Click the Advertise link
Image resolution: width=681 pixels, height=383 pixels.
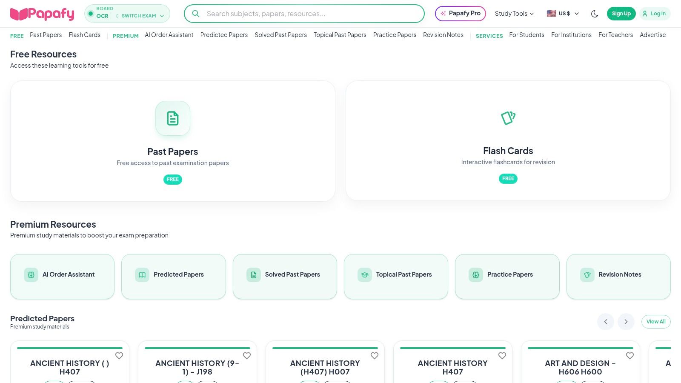(653, 35)
